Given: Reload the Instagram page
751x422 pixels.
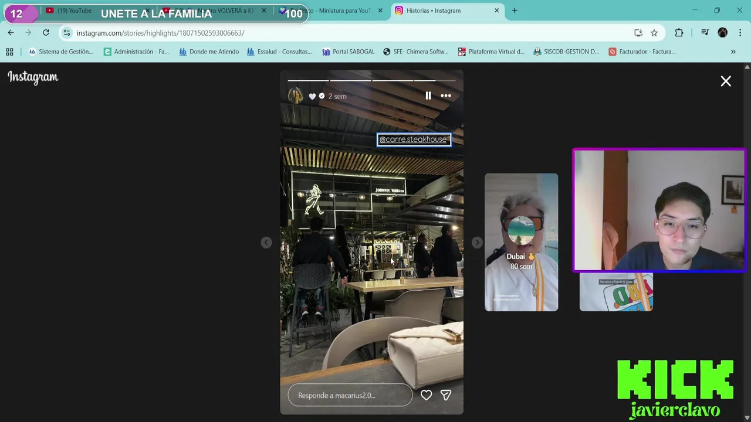Looking at the screenshot, I should click(x=46, y=33).
